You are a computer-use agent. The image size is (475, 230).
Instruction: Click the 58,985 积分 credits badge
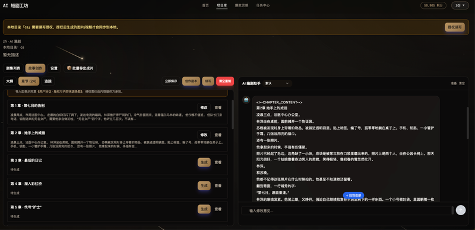433,5
